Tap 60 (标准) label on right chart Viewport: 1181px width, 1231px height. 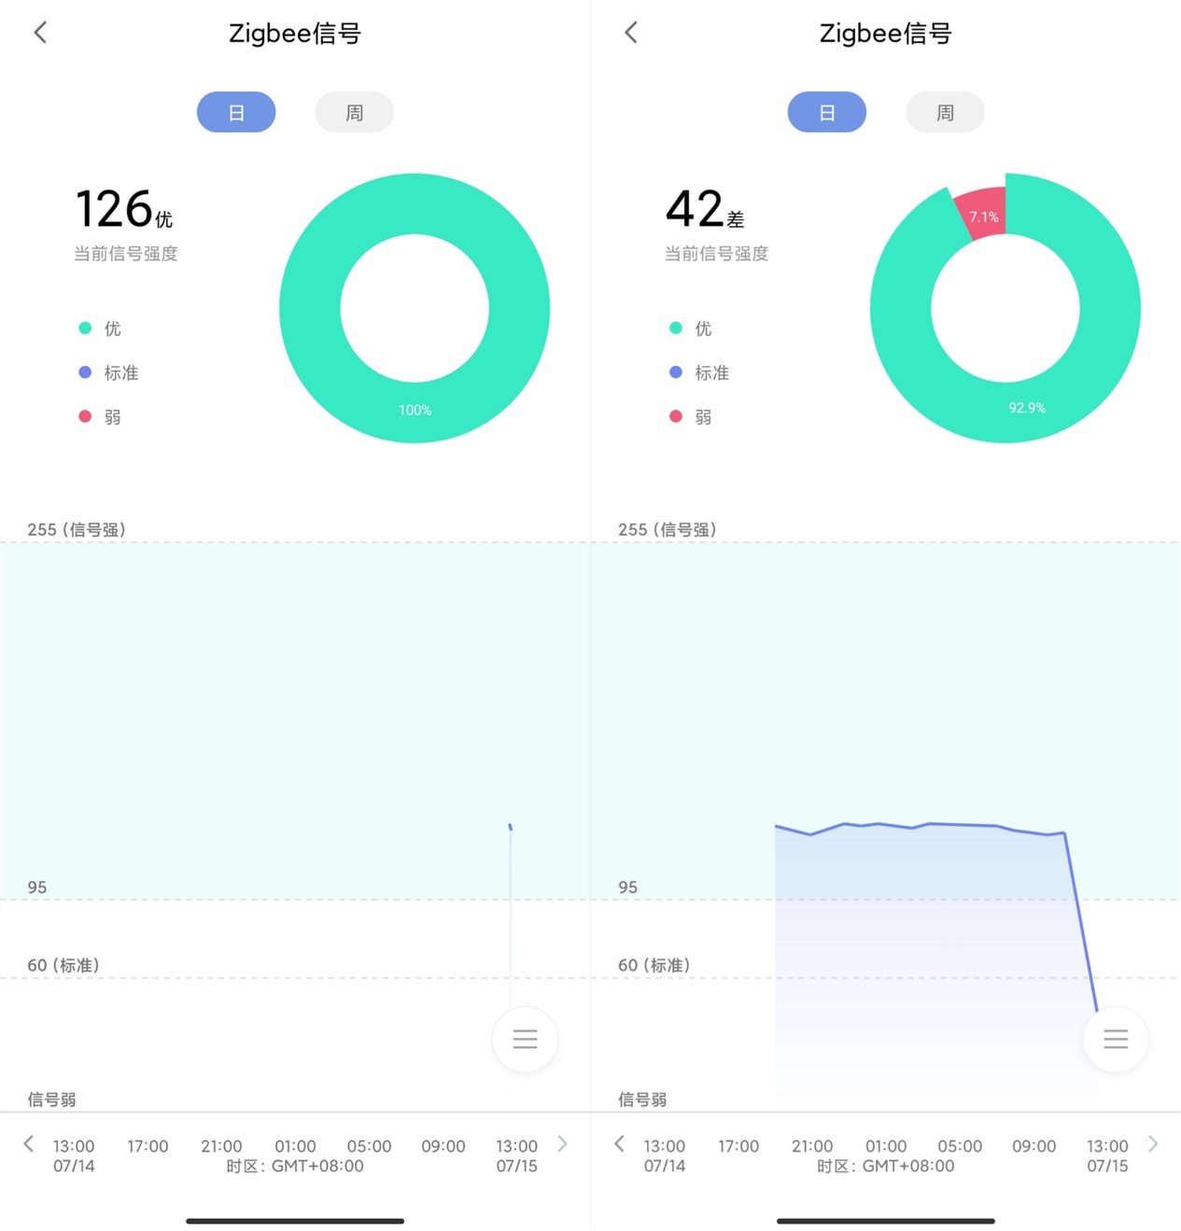[x=654, y=965]
